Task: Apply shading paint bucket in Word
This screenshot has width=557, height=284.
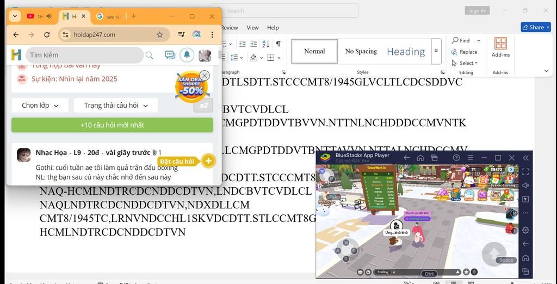Action: tap(253, 57)
